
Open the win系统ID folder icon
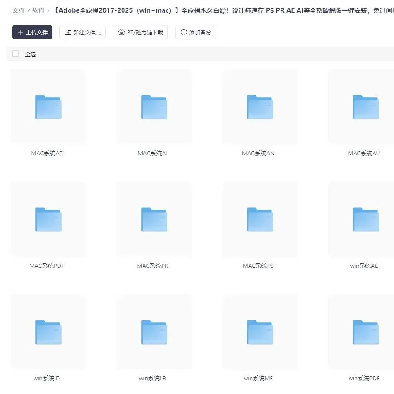tap(48, 332)
